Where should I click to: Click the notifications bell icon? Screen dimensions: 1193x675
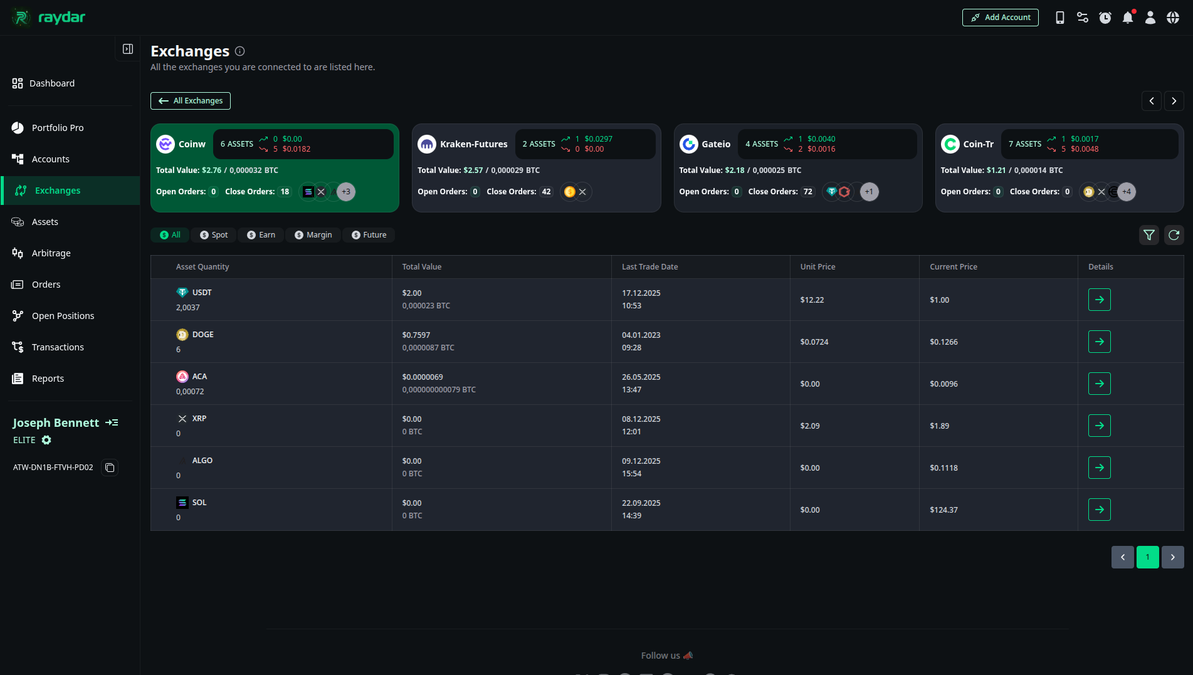click(x=1127, y=17)
